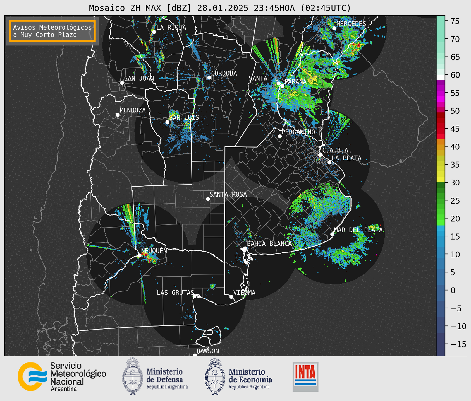Click the PERGAMINO city marker dot

[x=280, y=136]
